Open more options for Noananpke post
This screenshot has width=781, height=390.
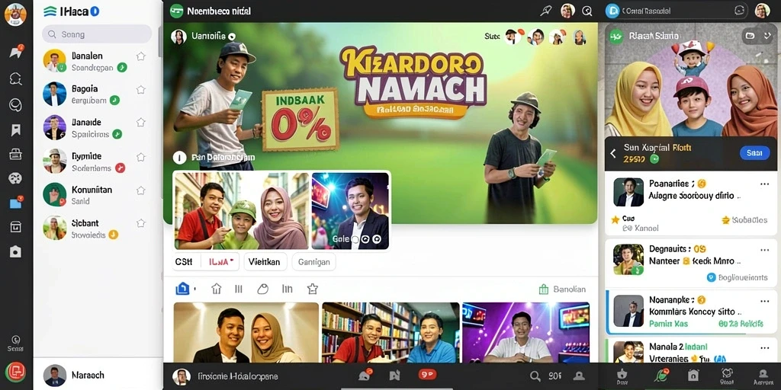coord(764,301)
